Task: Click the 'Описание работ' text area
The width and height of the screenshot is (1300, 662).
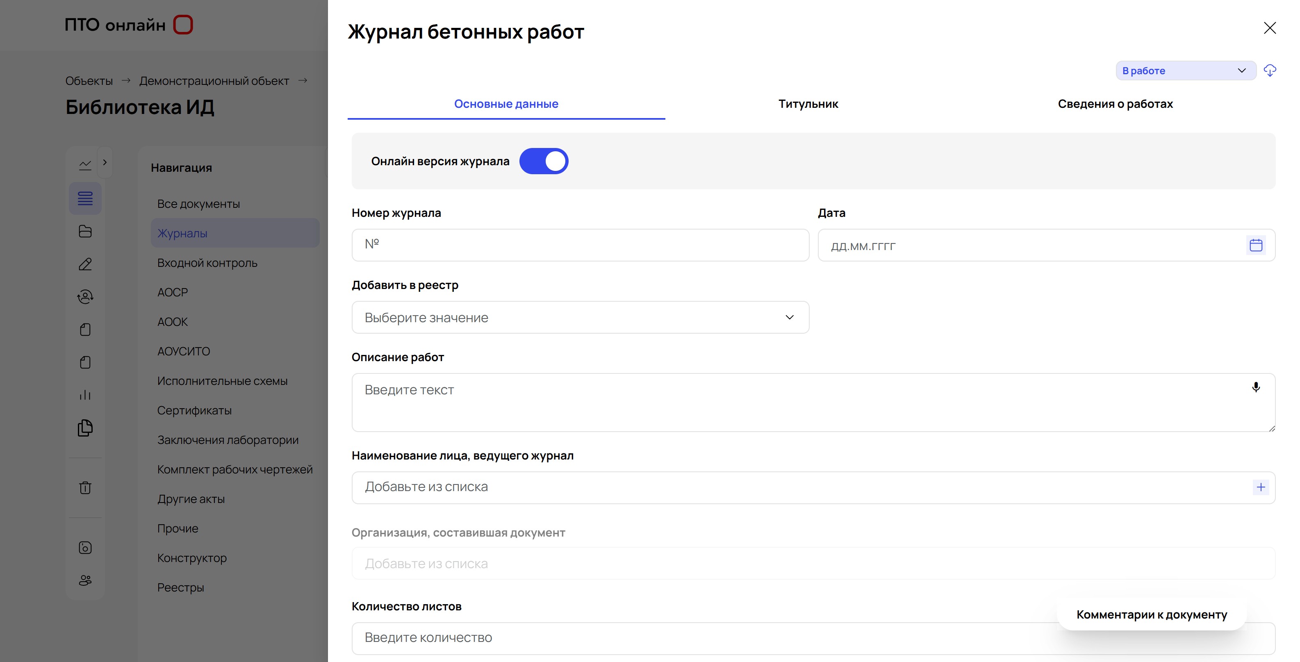Action: 813,402
